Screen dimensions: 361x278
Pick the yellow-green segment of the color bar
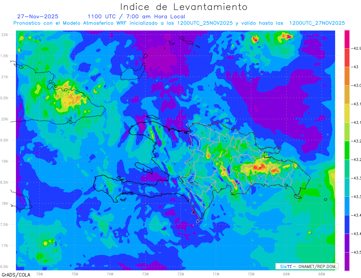(347, 132)
